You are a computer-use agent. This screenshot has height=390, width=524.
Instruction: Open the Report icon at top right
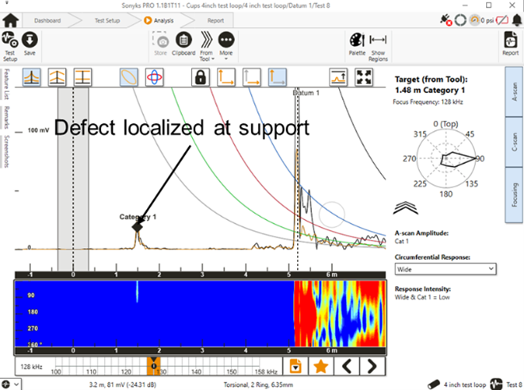tap(511, 43)
